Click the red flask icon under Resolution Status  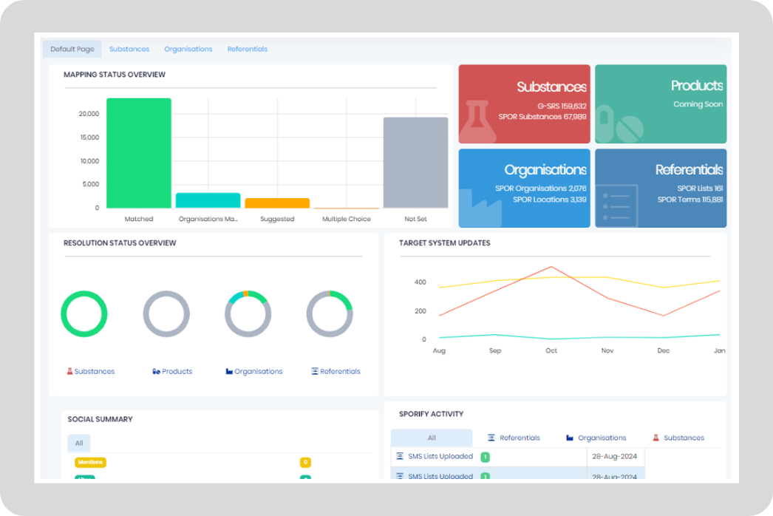70,371
